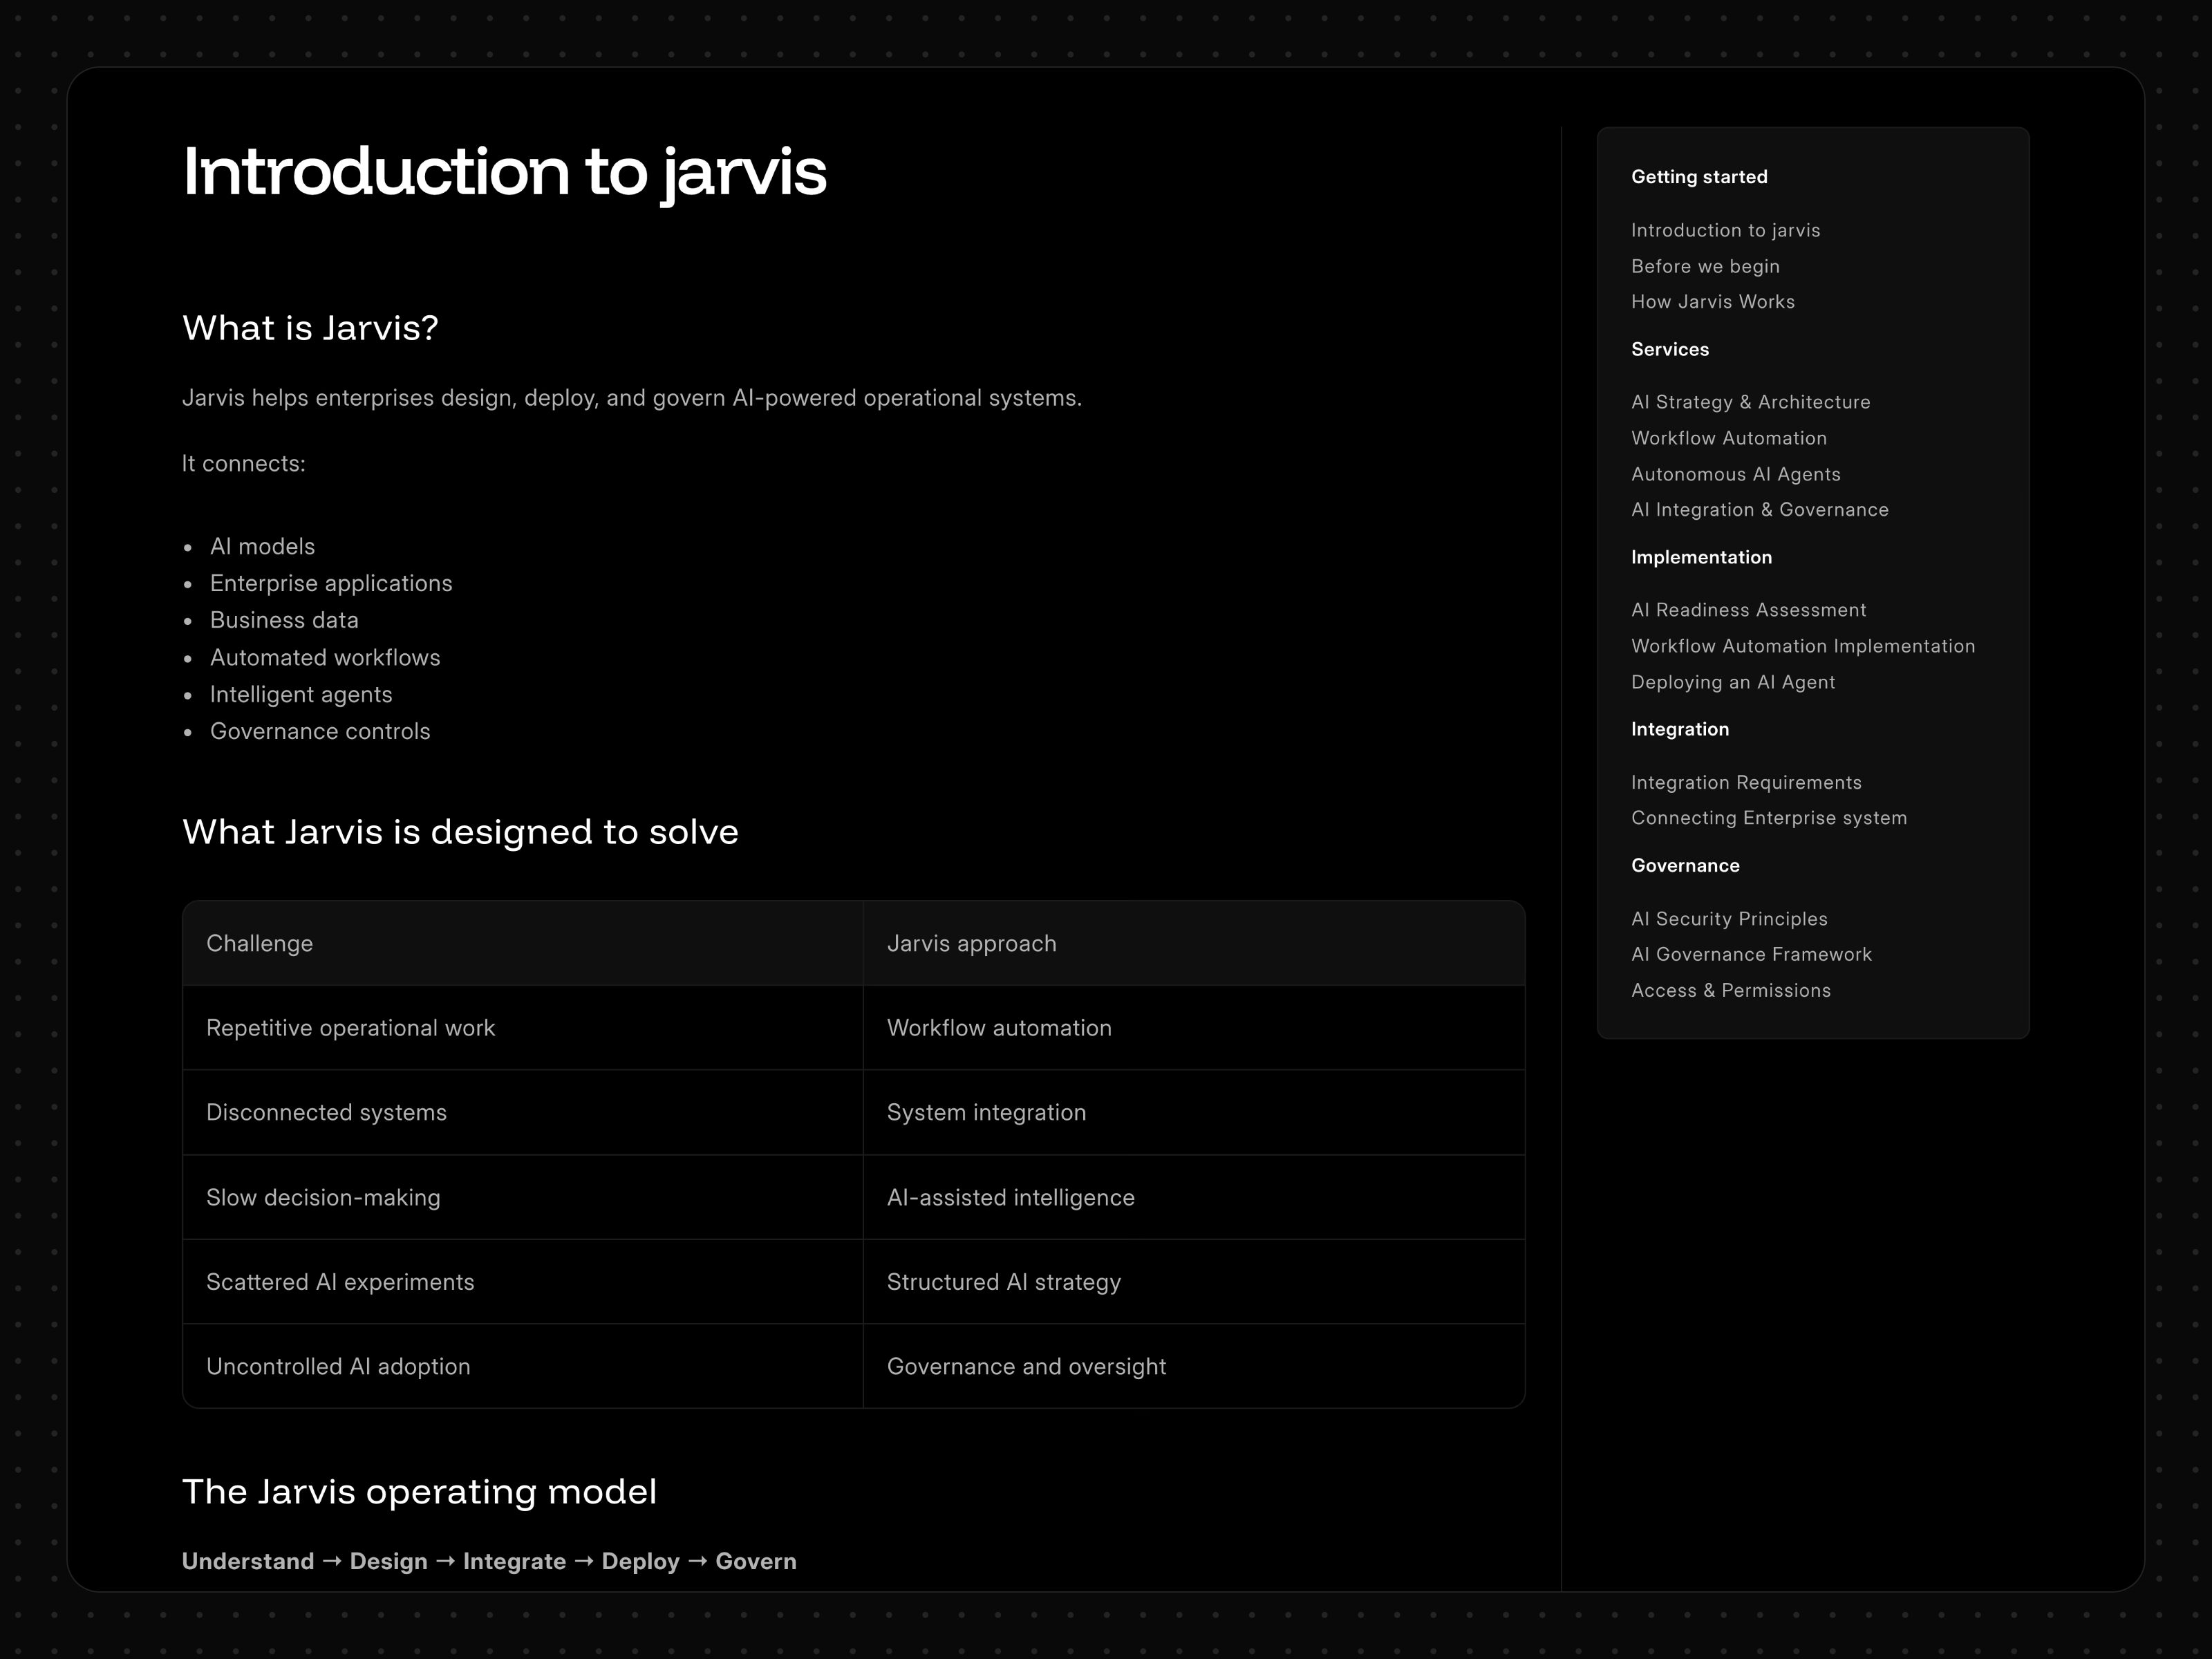Click the "Repetitive operational work" table cell
Viewport: 2212px width, 1659px height.
(523, 1028)
